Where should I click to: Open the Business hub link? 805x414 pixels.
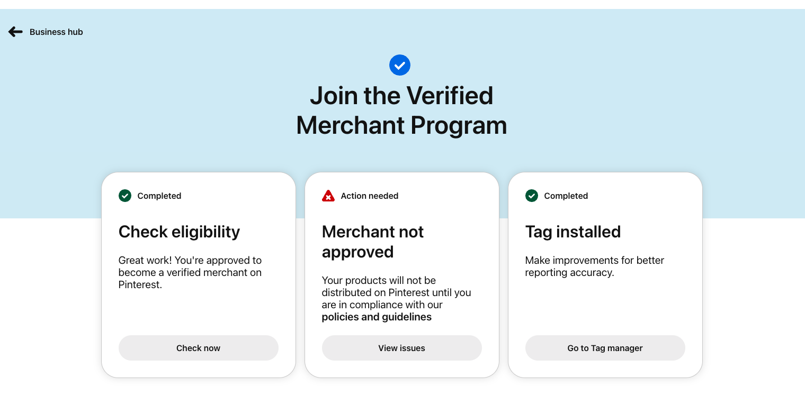click(56, 32)
